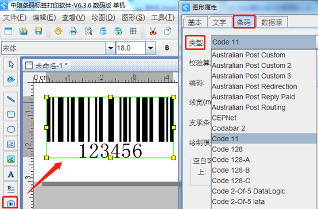Click the 图形属性 dialog logo icon
The height and width of the screenshot is (209, 318).
click(186, 7)
